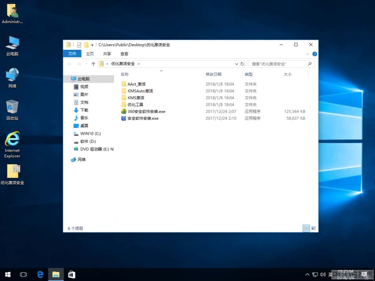Viewport: 375px width, 281px height.
Task: Refresh the current folder
Action: coord(242,64)
